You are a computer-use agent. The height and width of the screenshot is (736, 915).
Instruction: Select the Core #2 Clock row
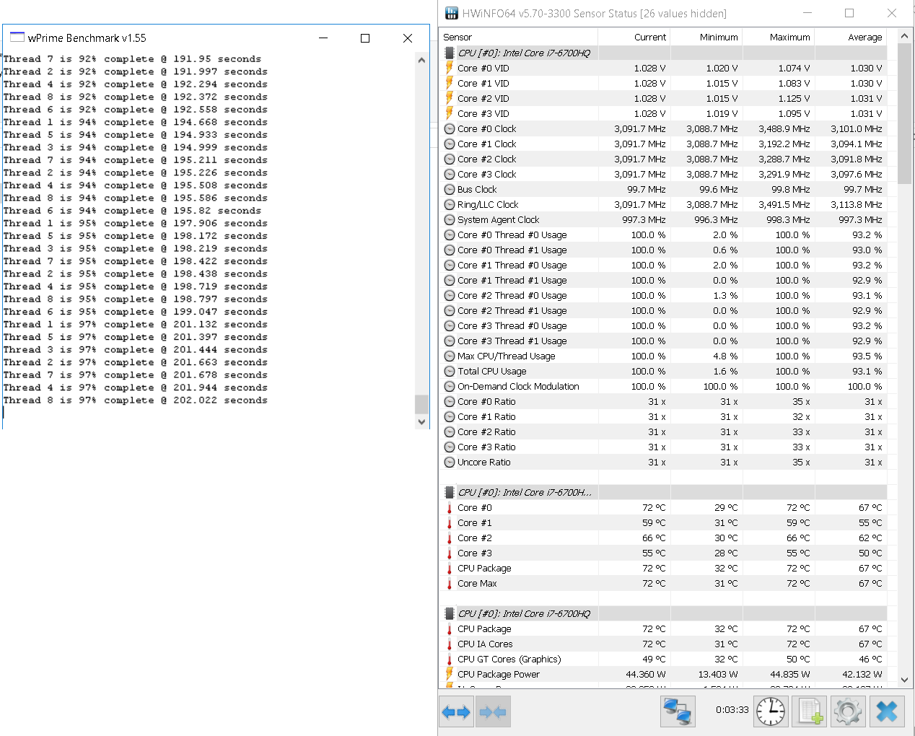(x=663, y=159)
